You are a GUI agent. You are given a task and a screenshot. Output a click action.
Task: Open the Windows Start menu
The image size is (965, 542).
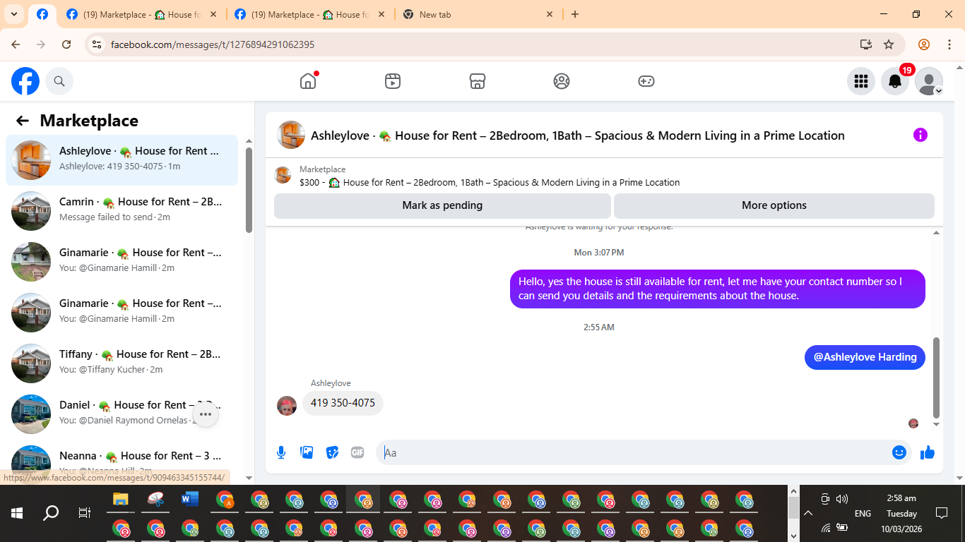[17, 513]
